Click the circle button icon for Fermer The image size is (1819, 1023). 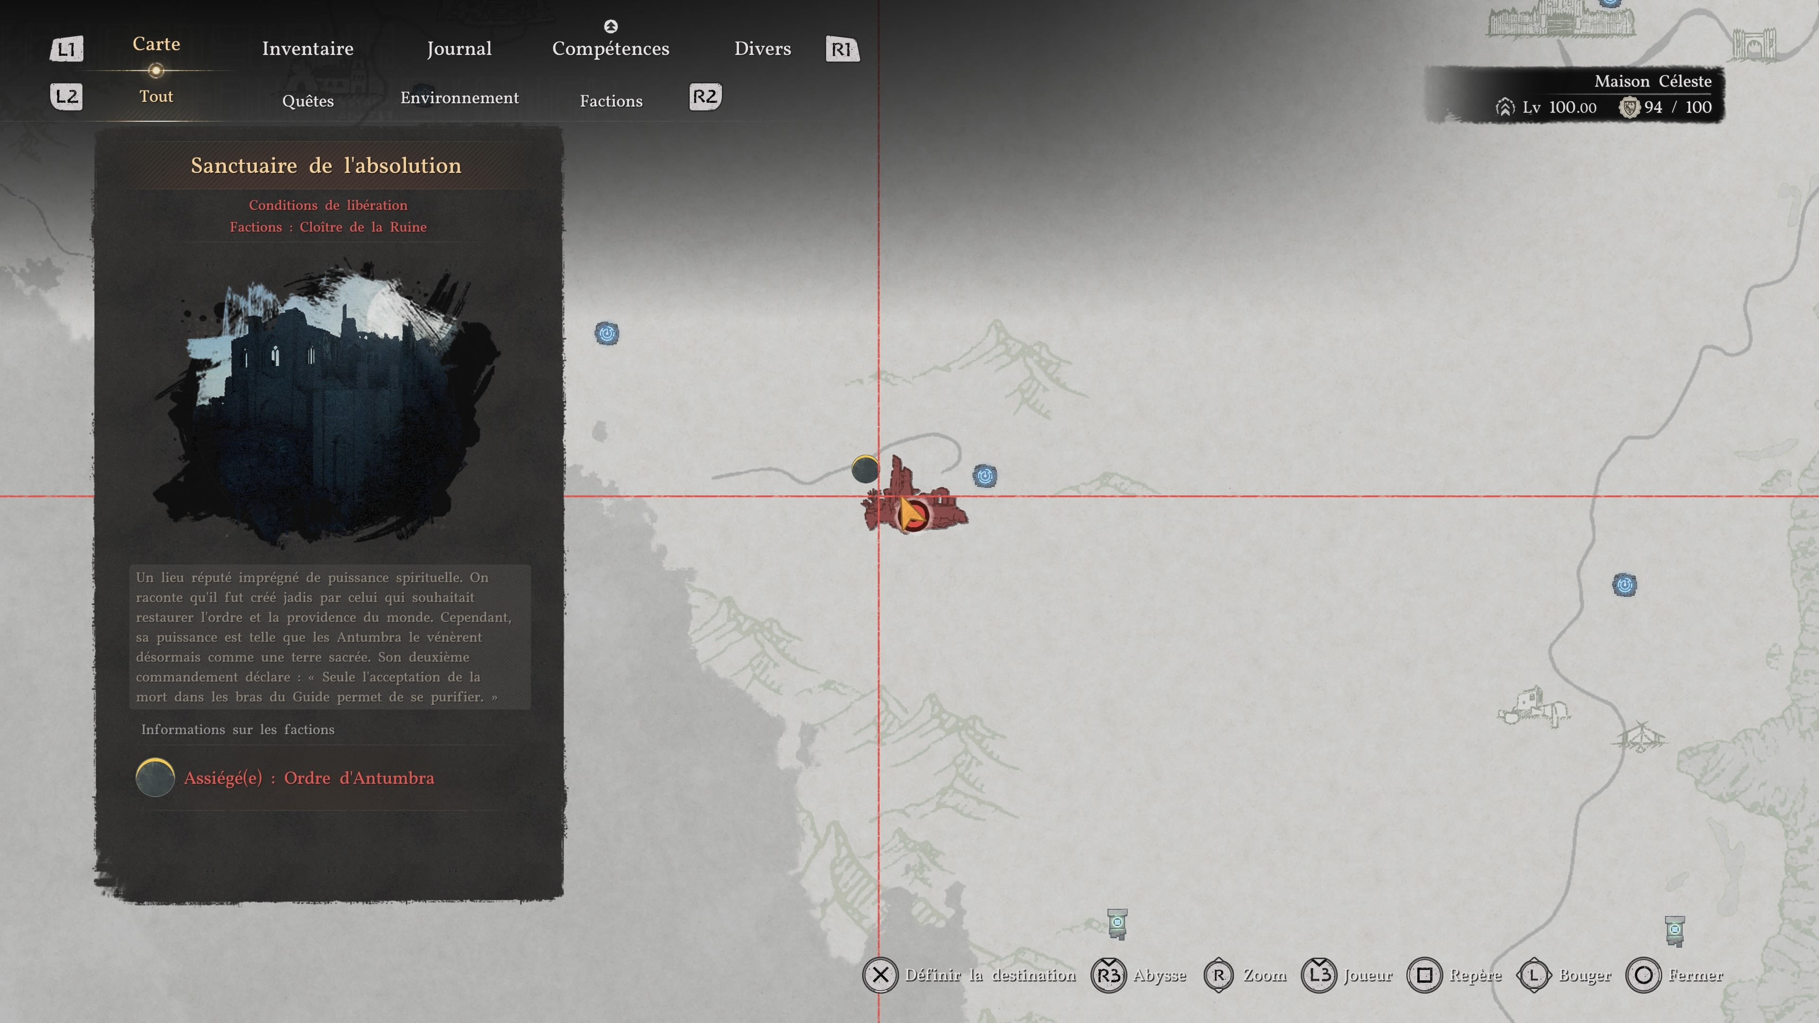click(1644, 975)
